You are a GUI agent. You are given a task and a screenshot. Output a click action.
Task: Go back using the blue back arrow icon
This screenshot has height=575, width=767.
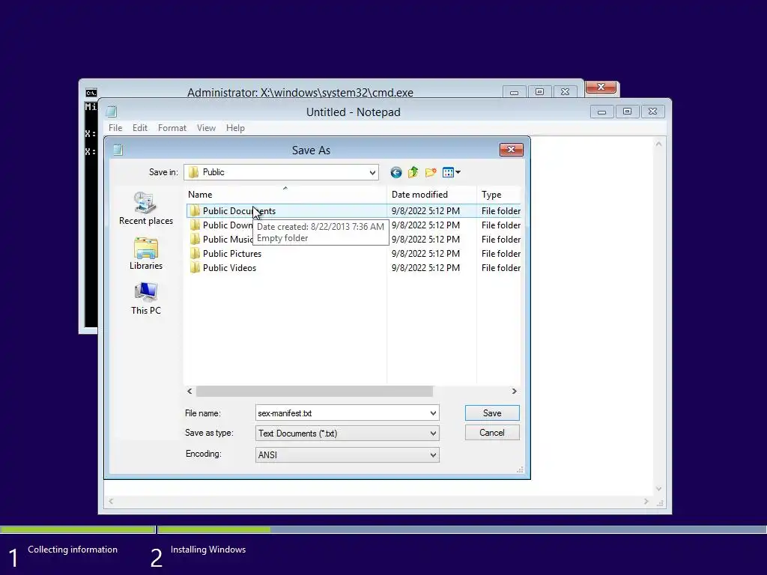pyautogui.click(x=395, y=172)
